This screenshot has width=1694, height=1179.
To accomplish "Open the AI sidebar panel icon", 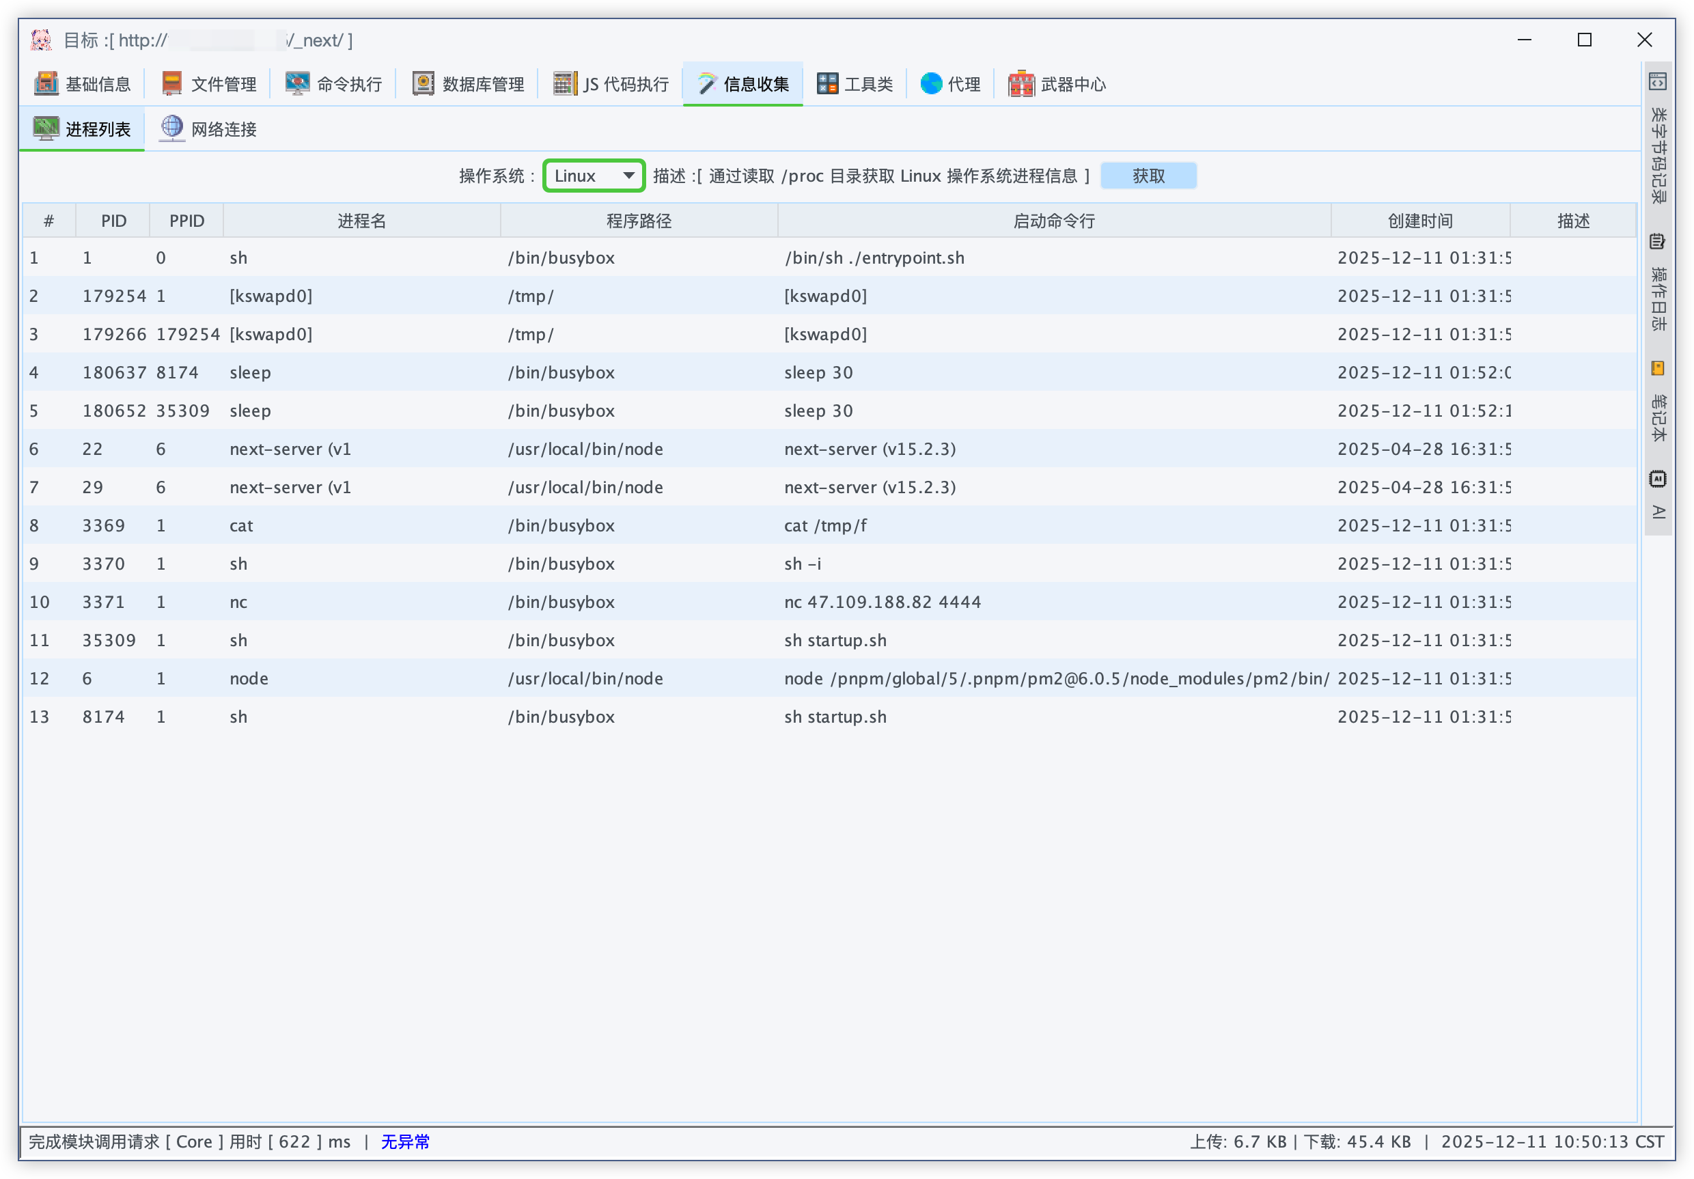I will 1657,480.
